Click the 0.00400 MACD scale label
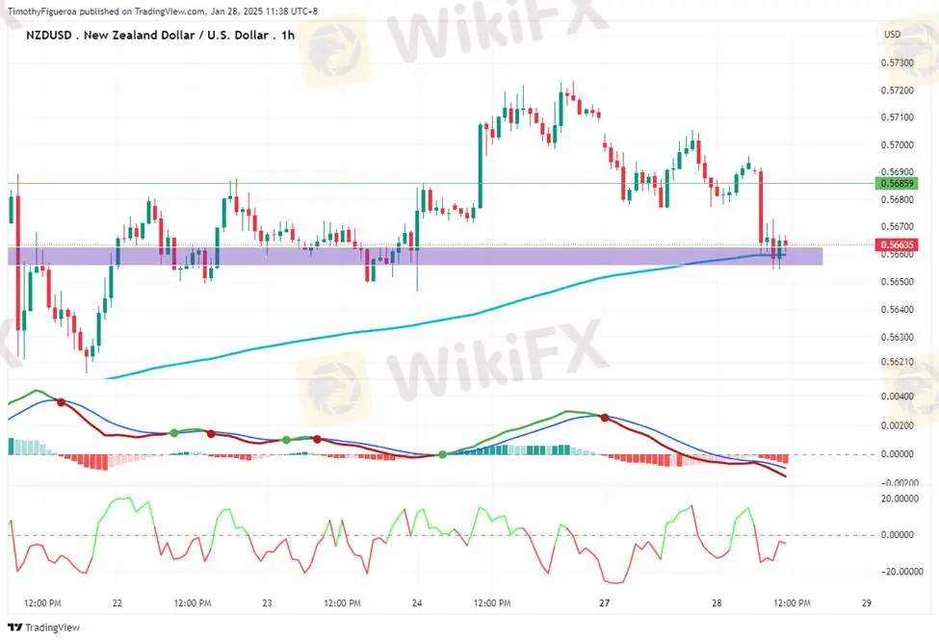 [898, 397]
